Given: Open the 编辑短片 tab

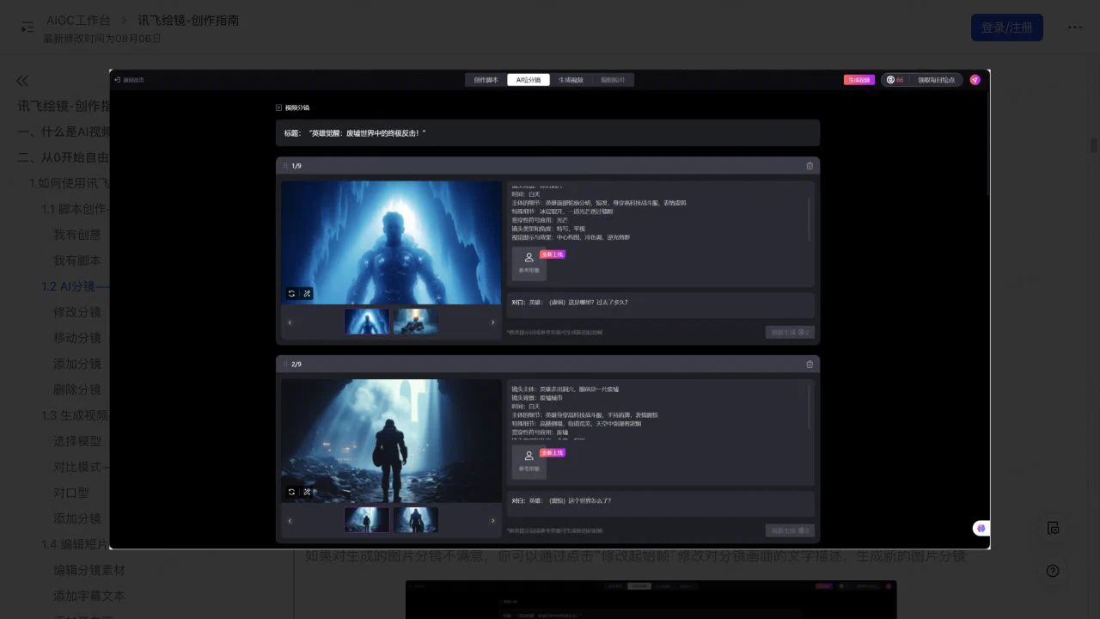Looking at the screenshot, I should [x=613, y=80].
